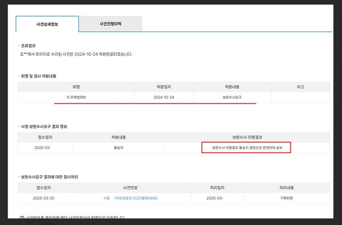Click the 조회결과 section heading
Image resolution: width=342 pixels, height=225 pixels.
point(28,46)
